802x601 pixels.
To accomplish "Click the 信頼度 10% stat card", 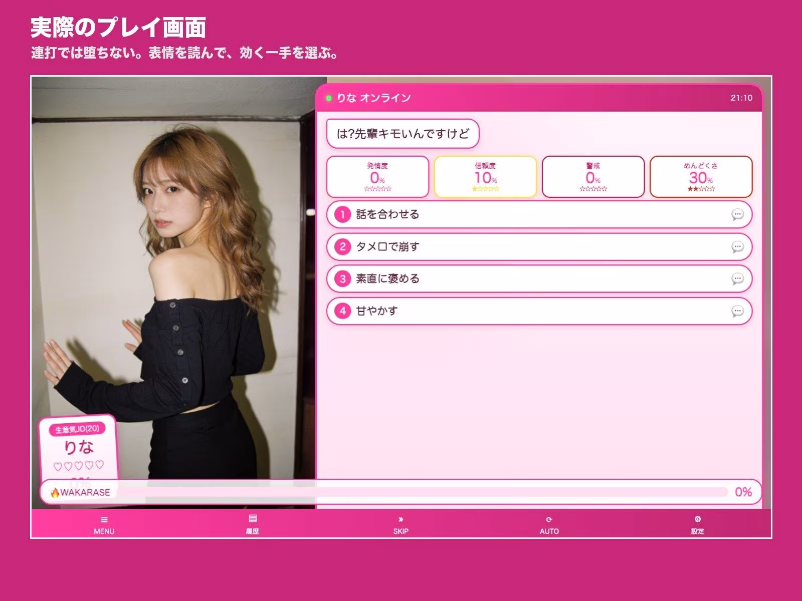I will pos(485,177).
